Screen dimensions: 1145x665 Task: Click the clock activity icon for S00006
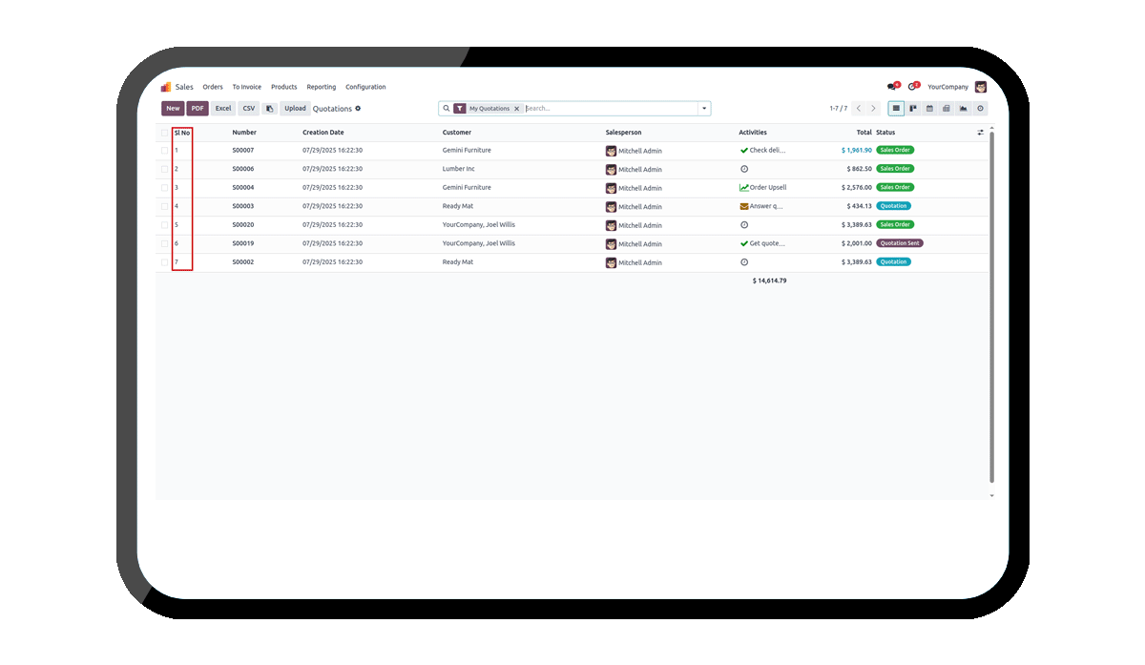tap(744, 169)
